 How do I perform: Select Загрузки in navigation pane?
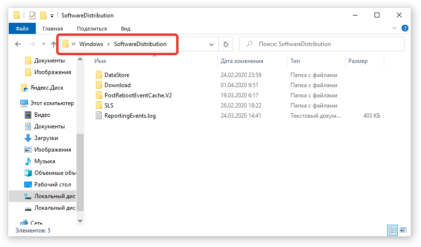(45, 138)
